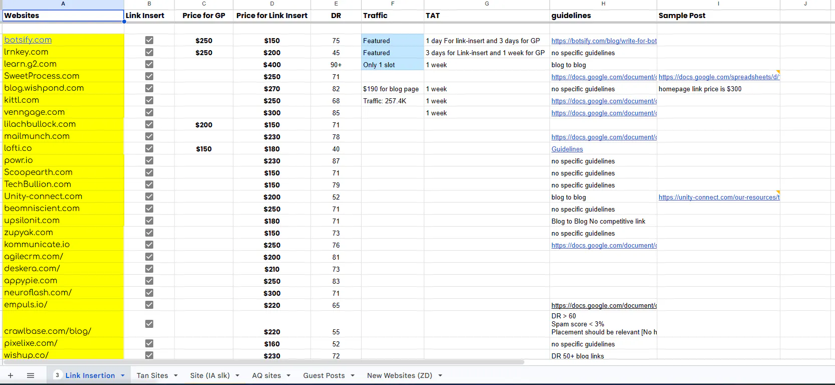Select the appypie.com cell
Viewport: 835px width, 385px height.
63,281
